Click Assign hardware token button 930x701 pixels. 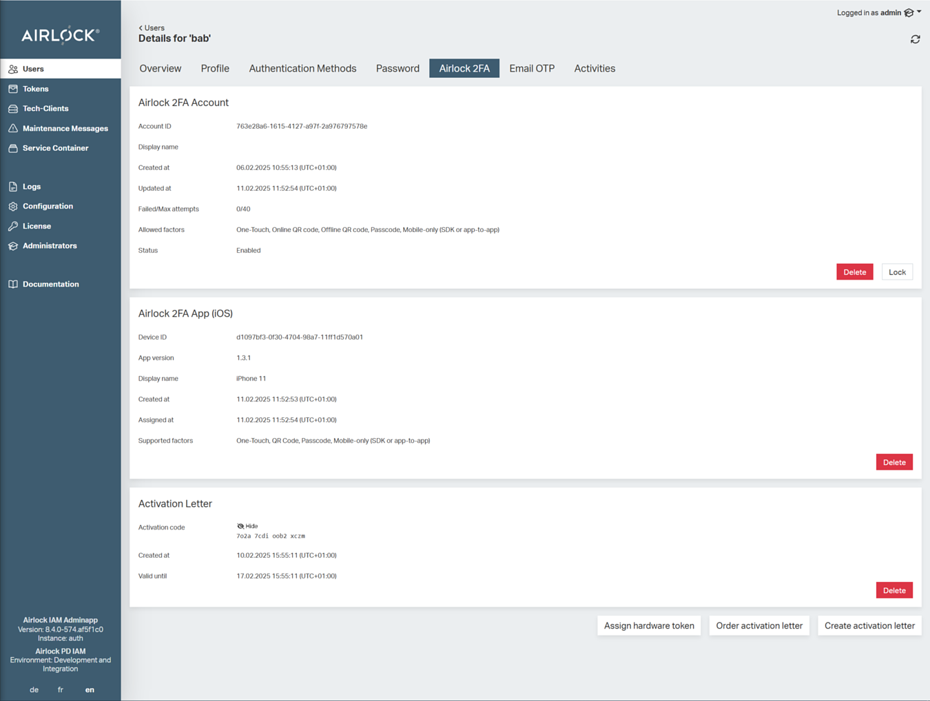click(649, 626)
